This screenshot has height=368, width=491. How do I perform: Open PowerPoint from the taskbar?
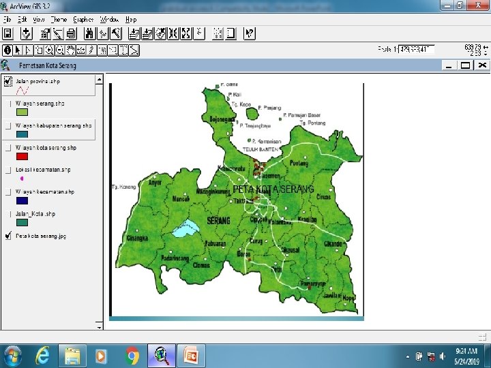click(192, 356)
